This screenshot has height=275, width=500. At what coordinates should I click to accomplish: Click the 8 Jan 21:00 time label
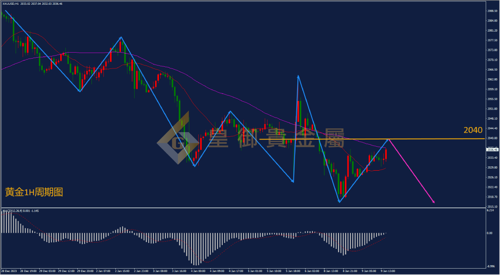point(351,271)
